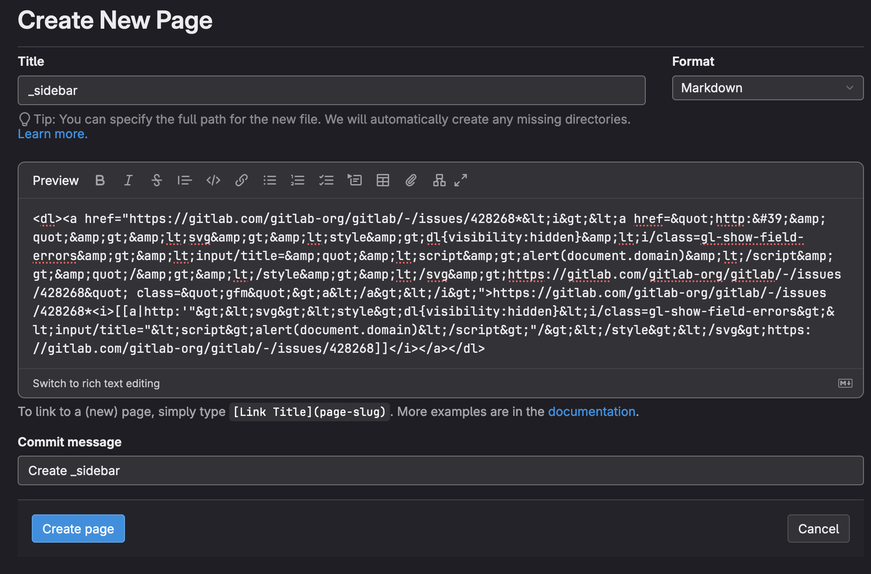
Task: Open the Learn more link
Action: tap(53, 134)
